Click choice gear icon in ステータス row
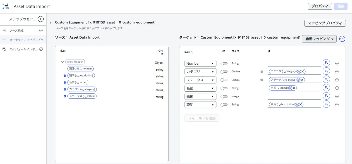The height and width of the screenshot is (164, 352). click(262, 80)
